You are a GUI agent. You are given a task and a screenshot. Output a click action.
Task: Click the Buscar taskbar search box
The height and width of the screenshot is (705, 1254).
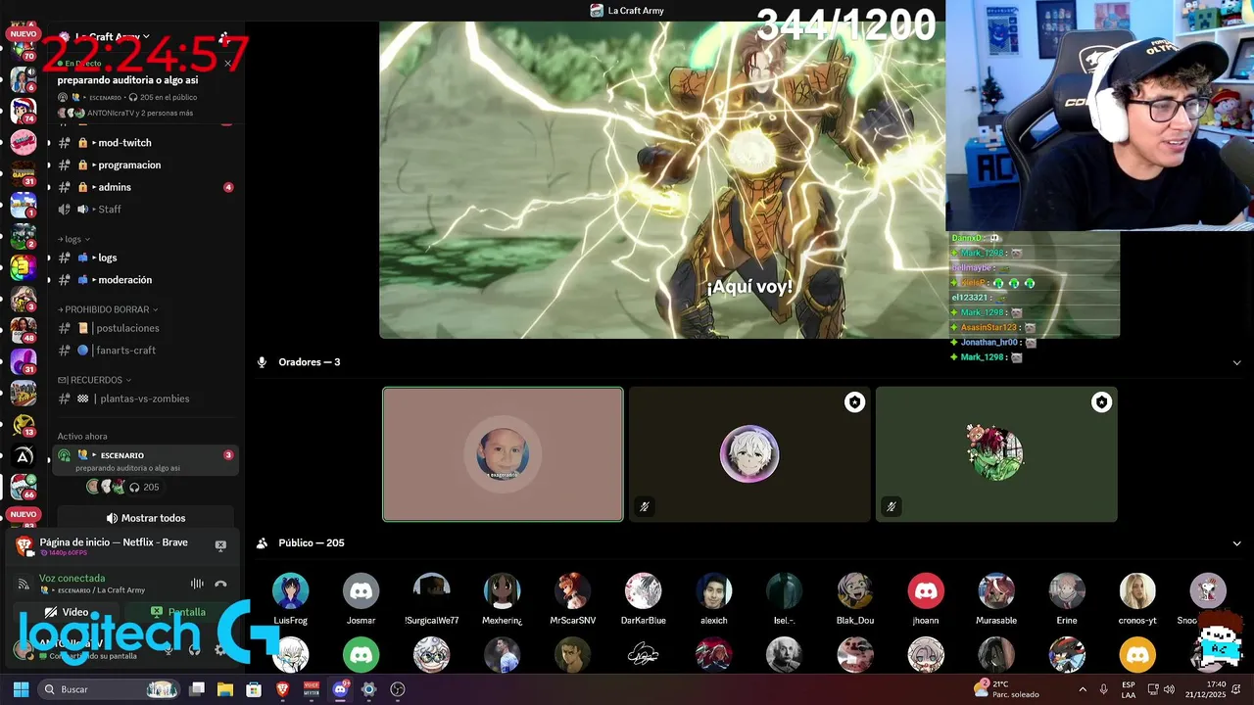[x=109, y=689]
